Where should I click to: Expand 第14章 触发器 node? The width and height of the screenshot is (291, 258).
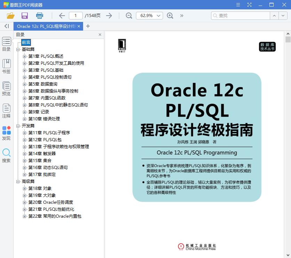tap(24, 154)
